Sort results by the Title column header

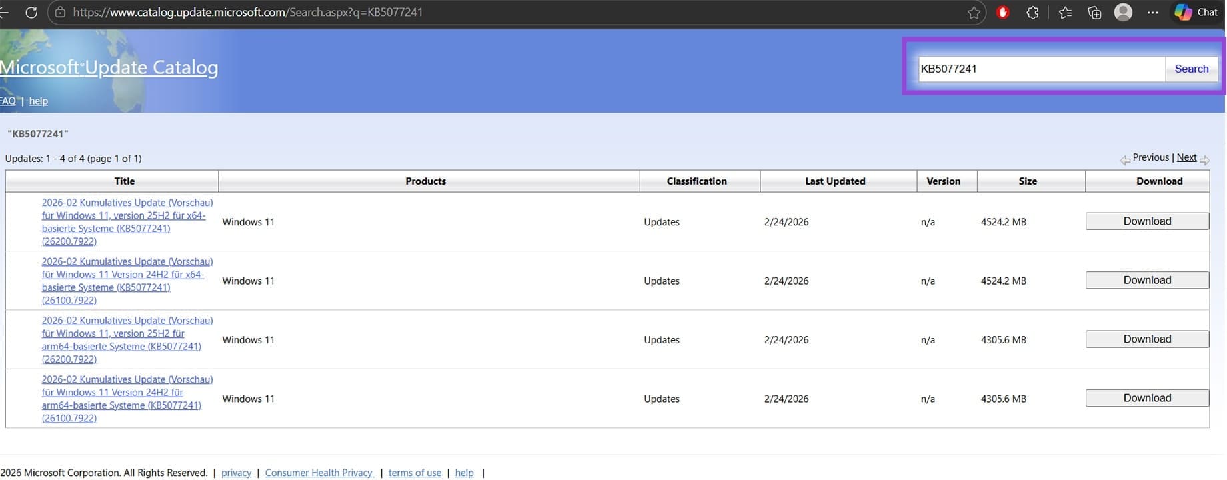tap(124, 181)
